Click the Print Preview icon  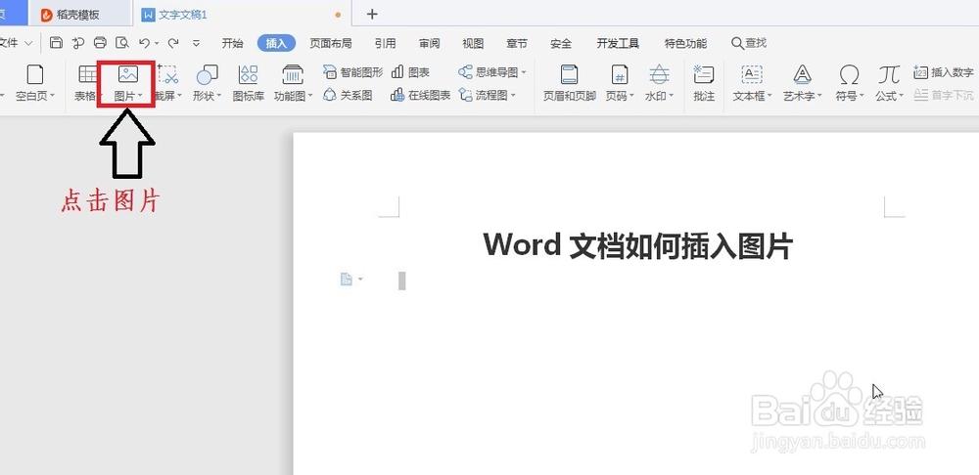pyautogui.click(x=122, y=43)
